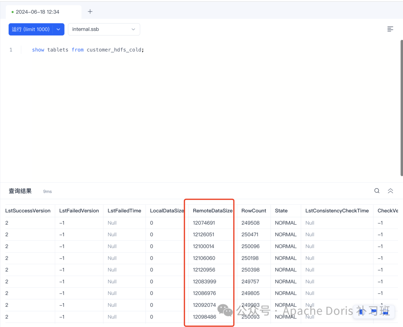Click RemoteDataSize value 12083999
Image resolution: width=403 pixels, height=327 pixels.
pos(204,281)
